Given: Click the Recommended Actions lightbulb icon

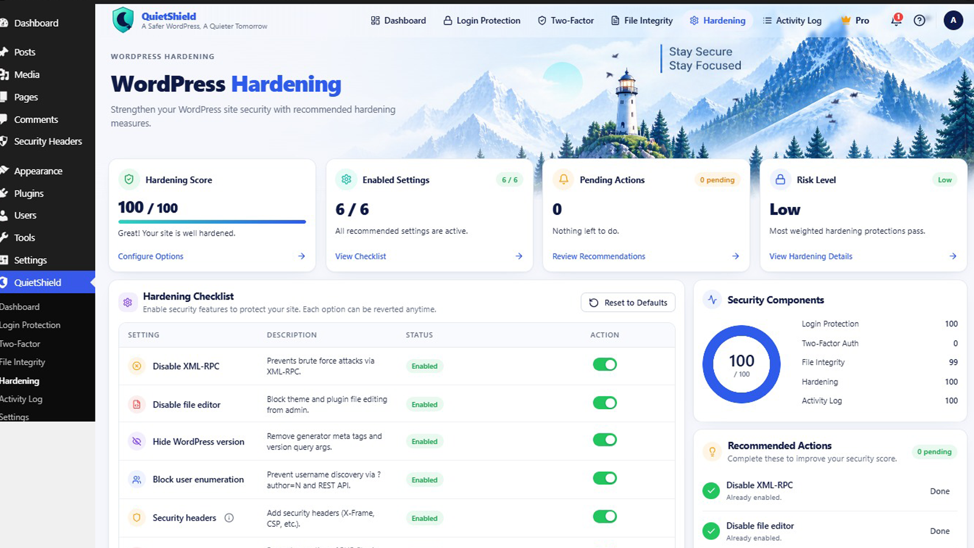Looking at the screenshot, I should [x=712, y=451].
